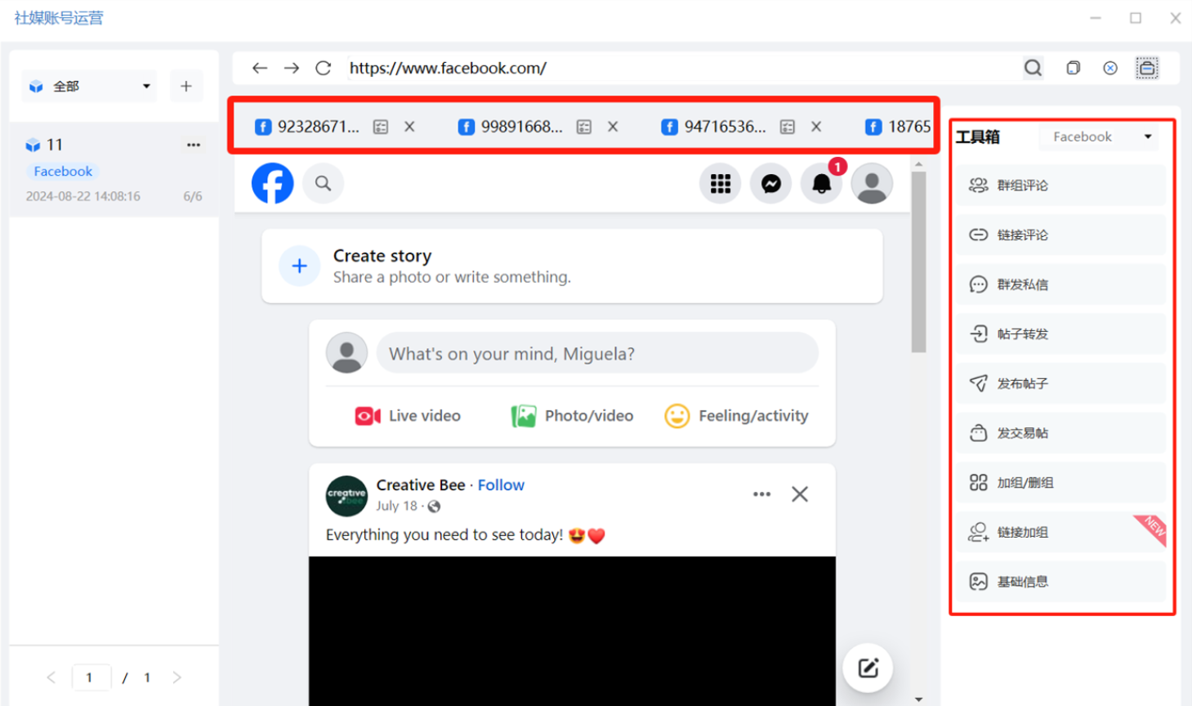Click Creative Bee profile picture
This screenshot has height=706, width=1192.
346,496
